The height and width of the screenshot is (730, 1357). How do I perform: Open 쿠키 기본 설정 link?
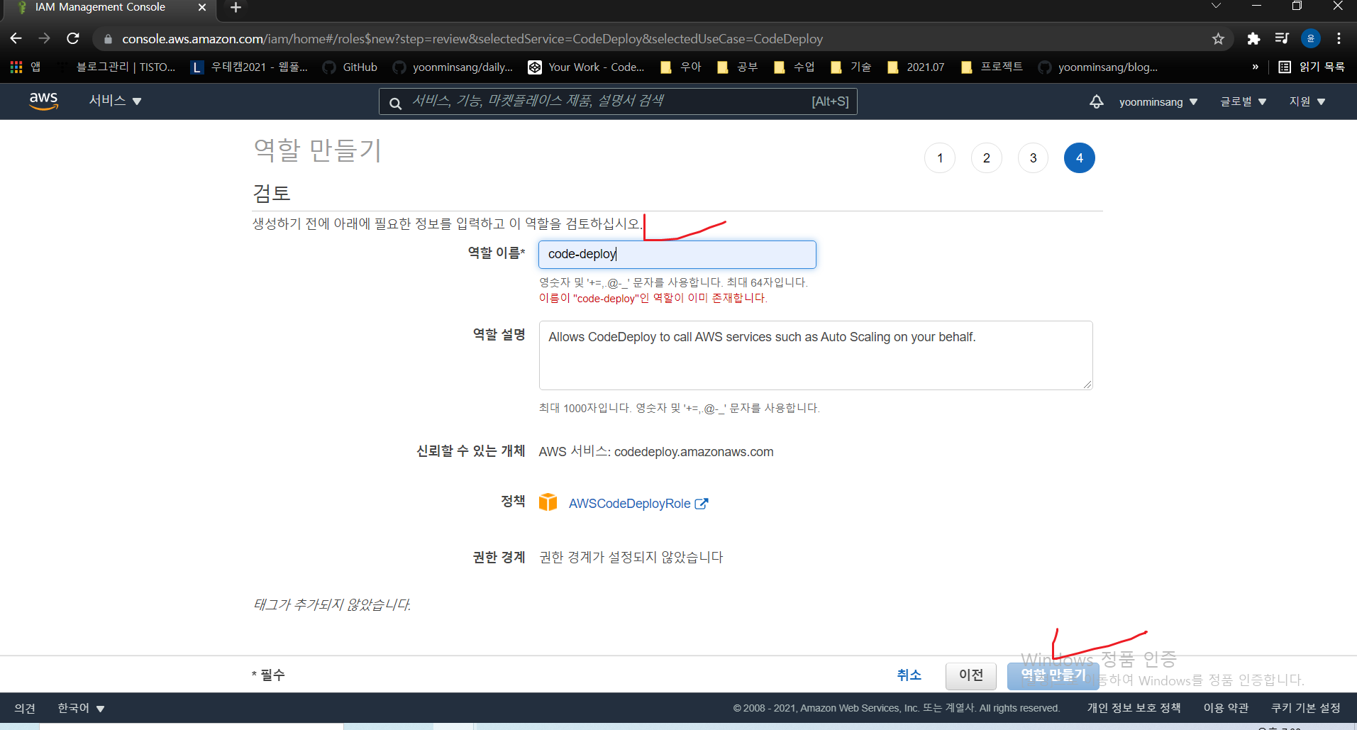tap(1305, 708)
